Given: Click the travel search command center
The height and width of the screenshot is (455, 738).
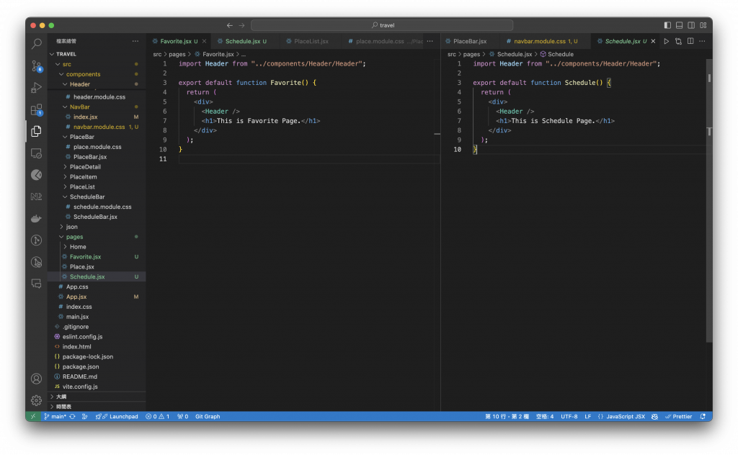Looking at the screenshot, I should point(382,25).
